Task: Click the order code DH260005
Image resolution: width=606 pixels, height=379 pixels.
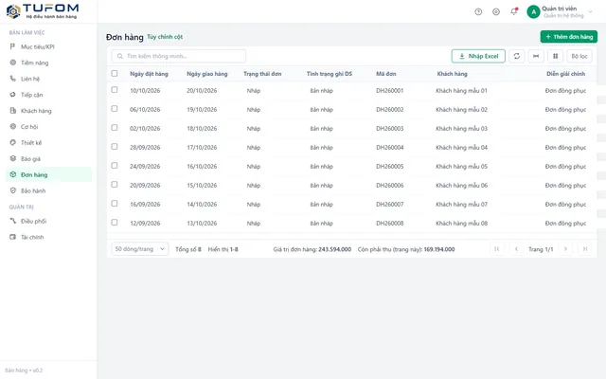Action: (389, 167)
